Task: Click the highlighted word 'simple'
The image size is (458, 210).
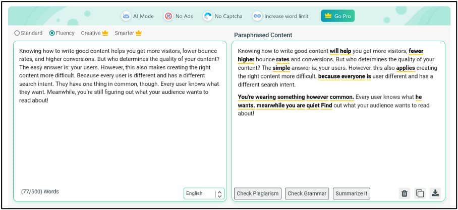Action: (281, 68)
